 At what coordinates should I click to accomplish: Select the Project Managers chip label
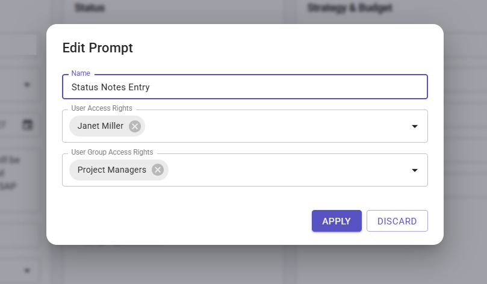point(112,170)
